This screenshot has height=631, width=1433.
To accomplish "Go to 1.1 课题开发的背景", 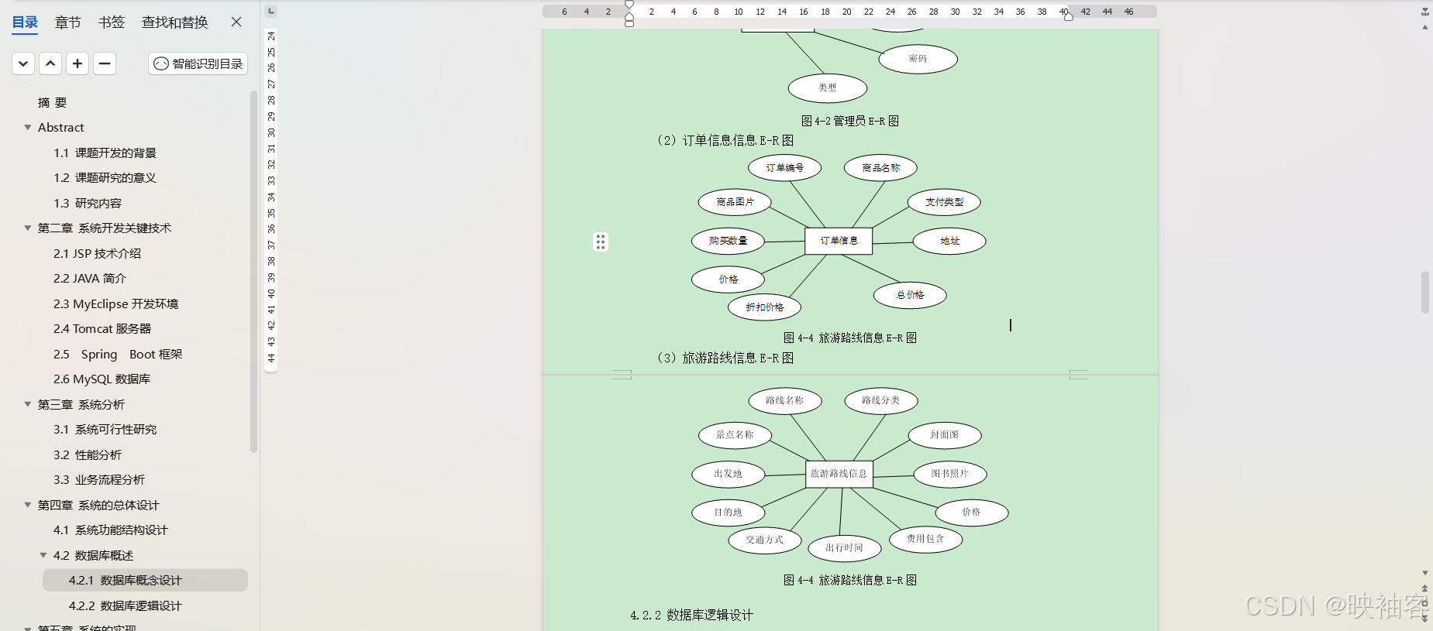I will click(105, 153).
